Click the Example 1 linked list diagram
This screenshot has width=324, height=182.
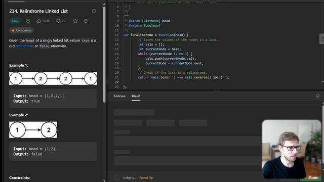(x=53, y=78)
